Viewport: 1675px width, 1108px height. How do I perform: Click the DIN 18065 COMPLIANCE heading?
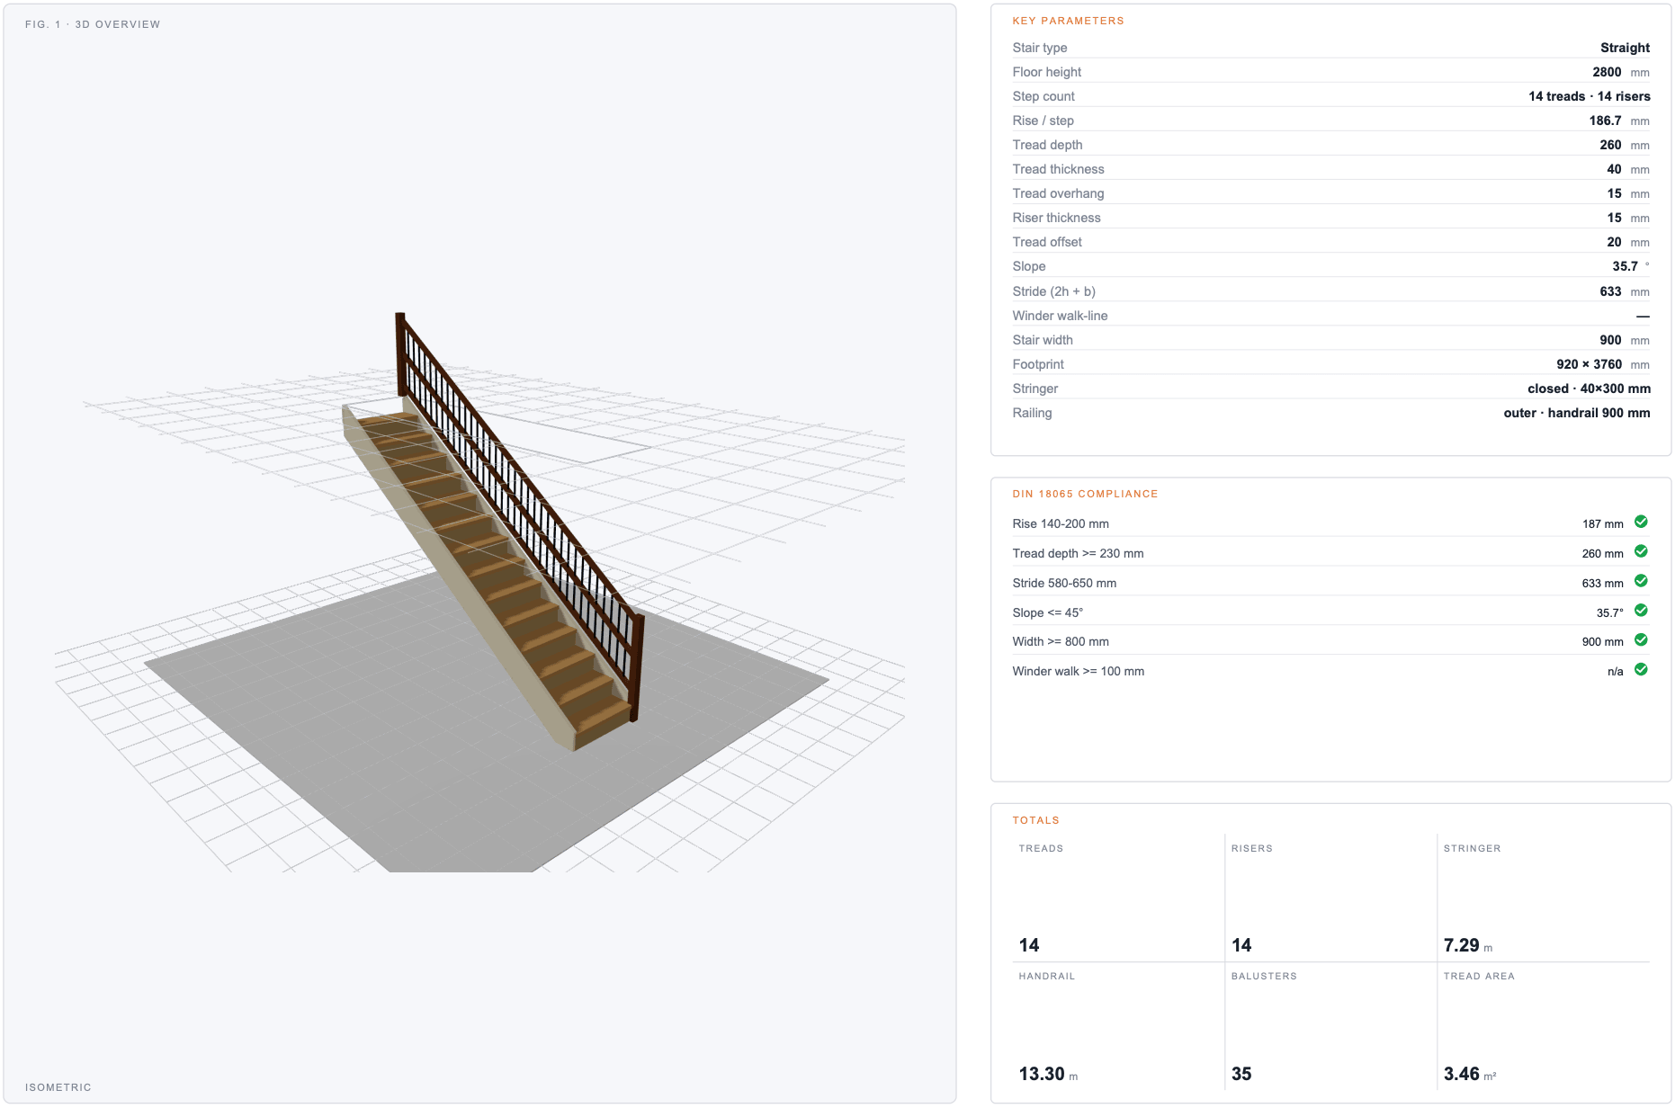click(x=1085, y=494)
